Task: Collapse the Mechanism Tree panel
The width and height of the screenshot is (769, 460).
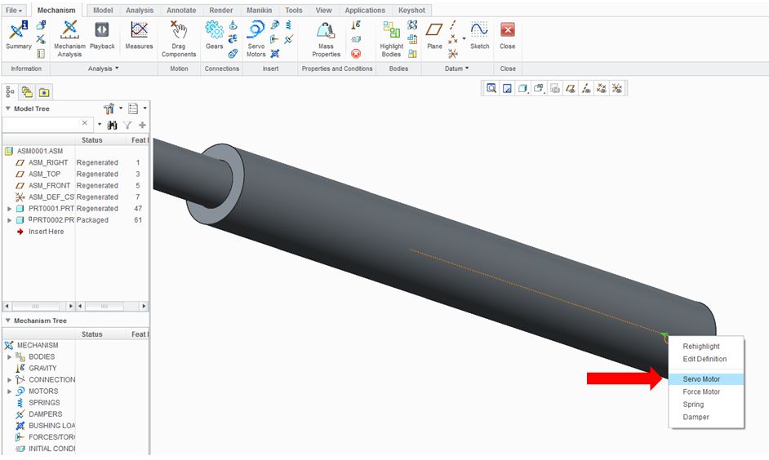Action: click(8, 321)
